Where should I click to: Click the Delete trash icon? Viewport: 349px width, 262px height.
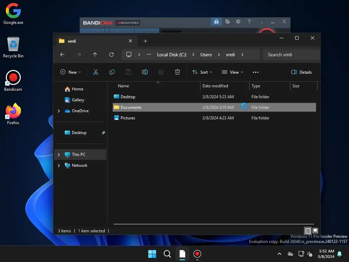coord(177,72)
